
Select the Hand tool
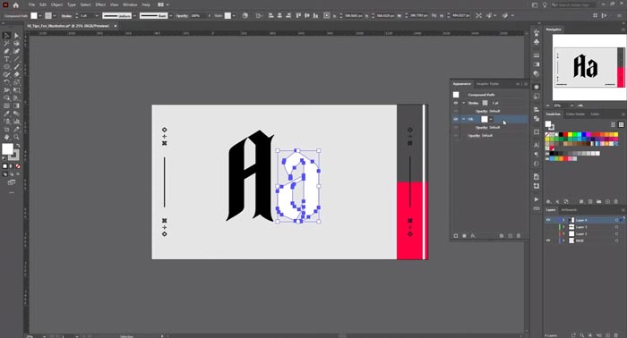pos(6,137)
